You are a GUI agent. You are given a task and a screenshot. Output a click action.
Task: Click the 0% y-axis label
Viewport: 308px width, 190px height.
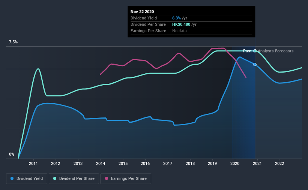point(12,154)
